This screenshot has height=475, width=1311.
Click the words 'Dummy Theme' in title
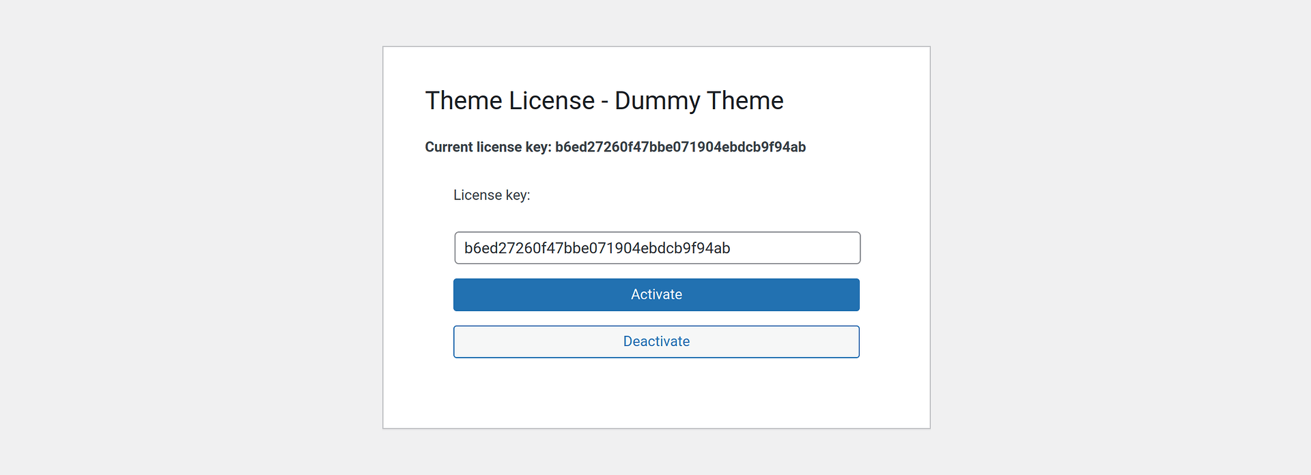(x=699, y=101)
